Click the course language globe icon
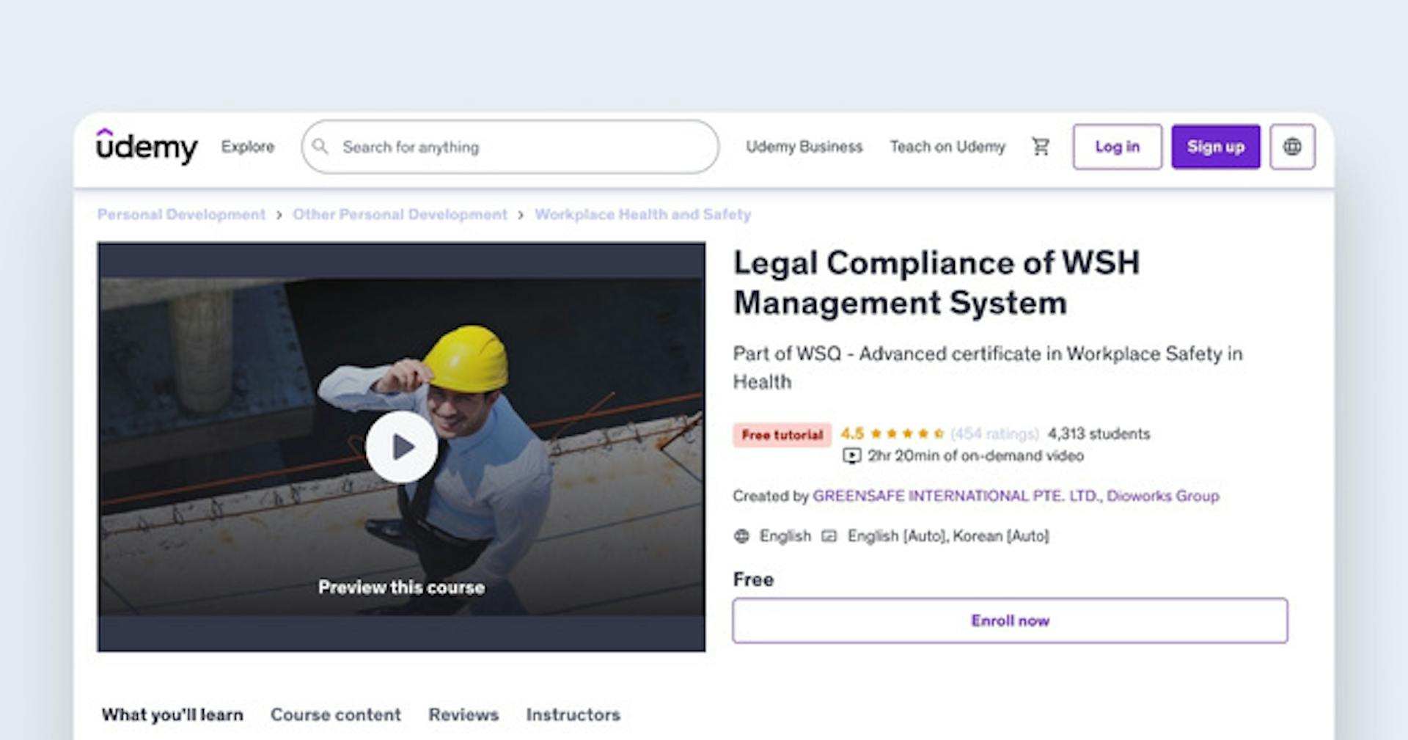The height and width of the screenshot is (740, 1408). click(x=741, y=536)
